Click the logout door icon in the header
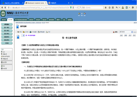 pyautogui.click(x=85, y=14)
